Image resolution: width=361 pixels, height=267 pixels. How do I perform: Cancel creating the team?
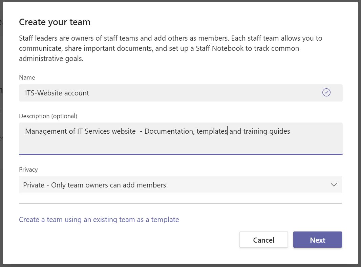click(x=263, y=240)
